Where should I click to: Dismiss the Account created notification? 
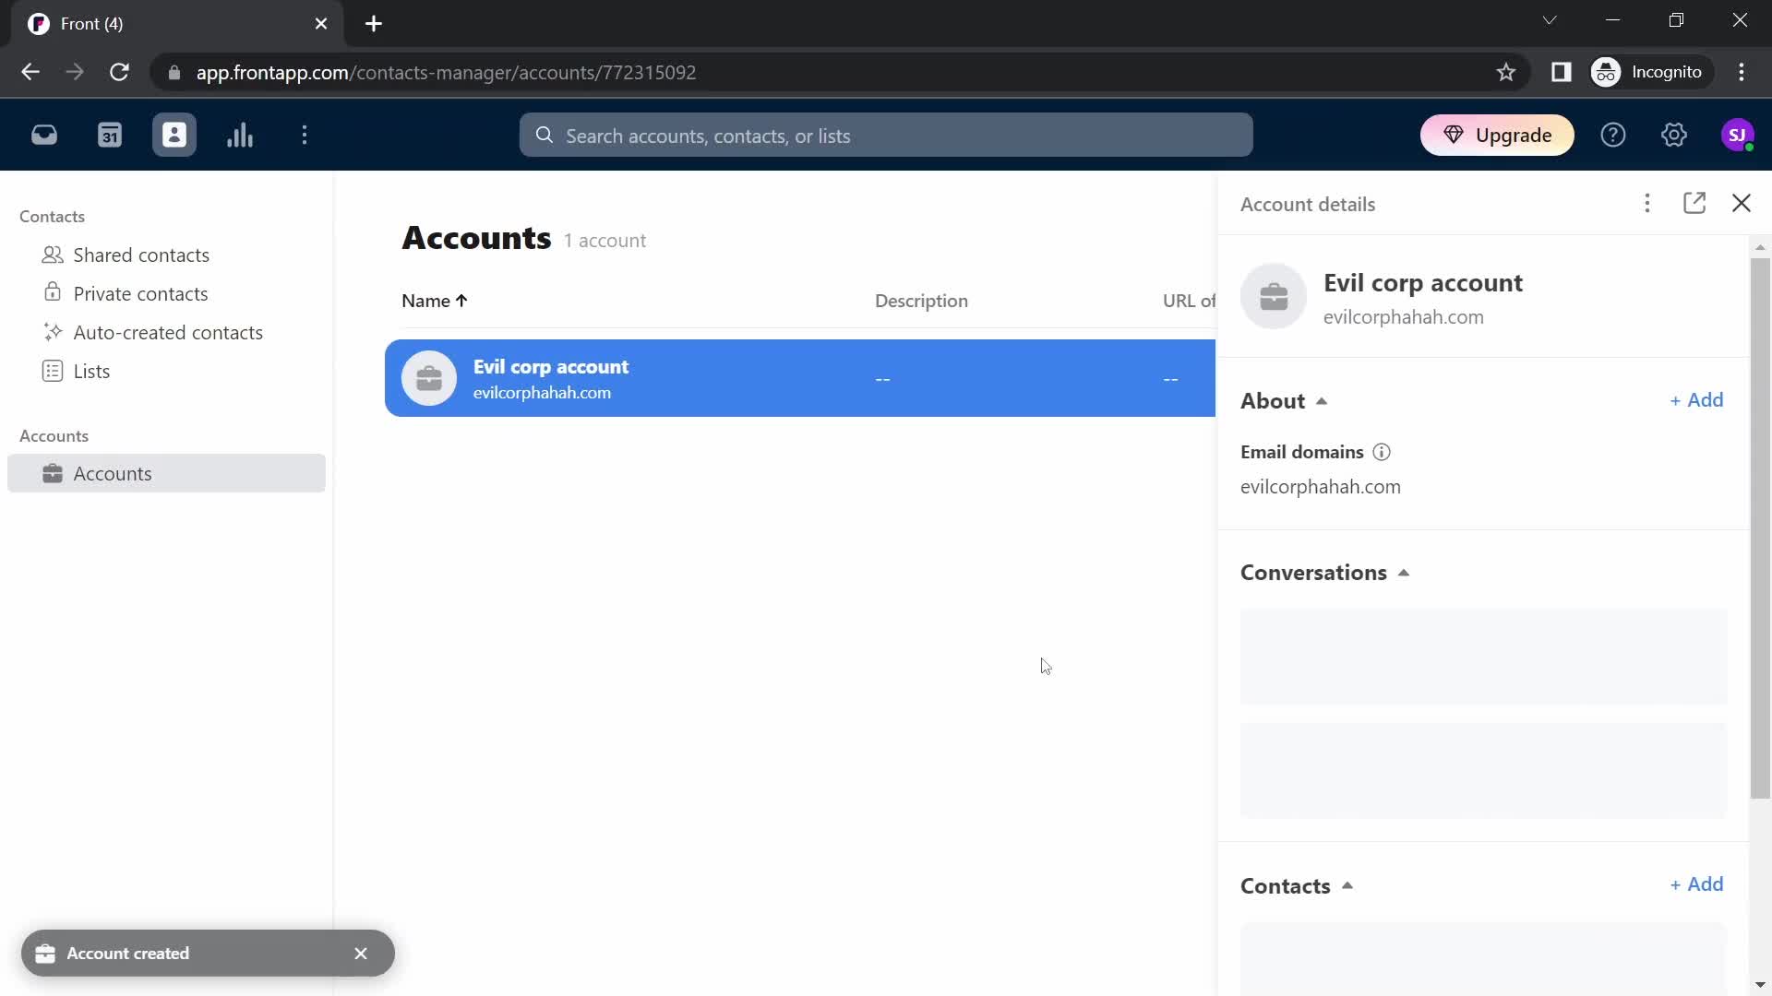(360, 953)
